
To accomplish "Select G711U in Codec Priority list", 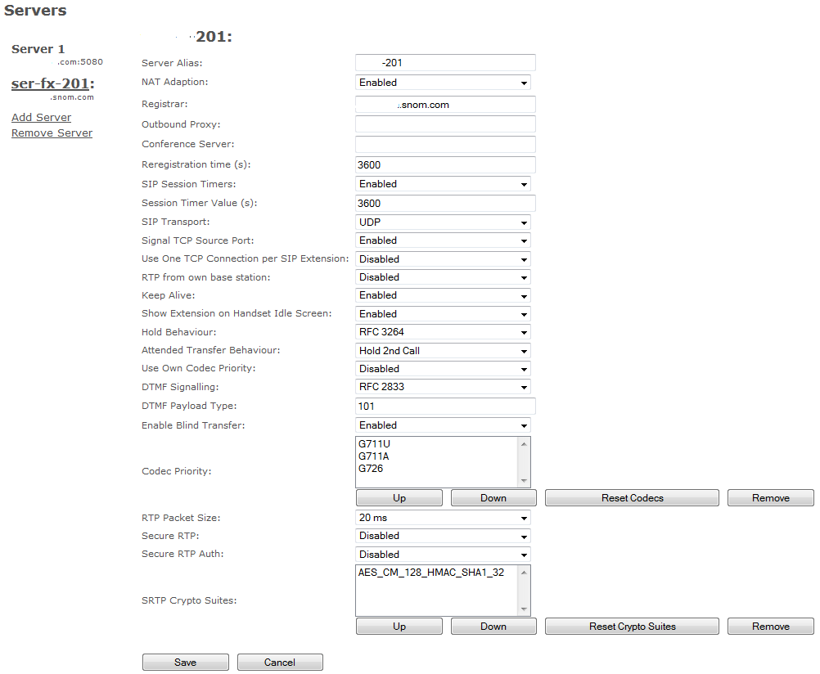I will coord(375,444).
